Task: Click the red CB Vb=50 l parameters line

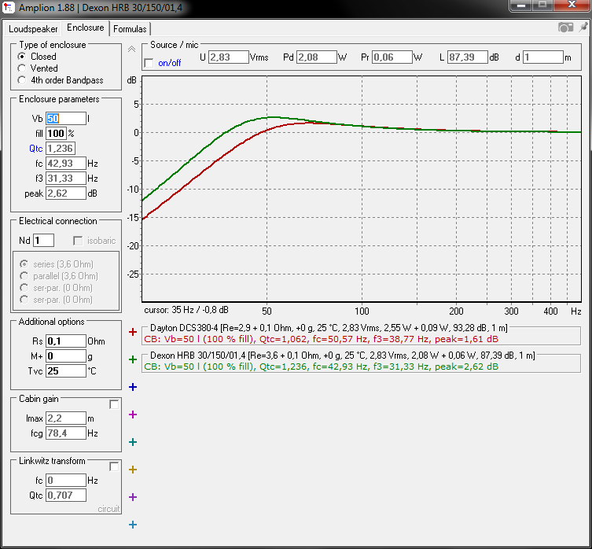Action: [322, 339]
